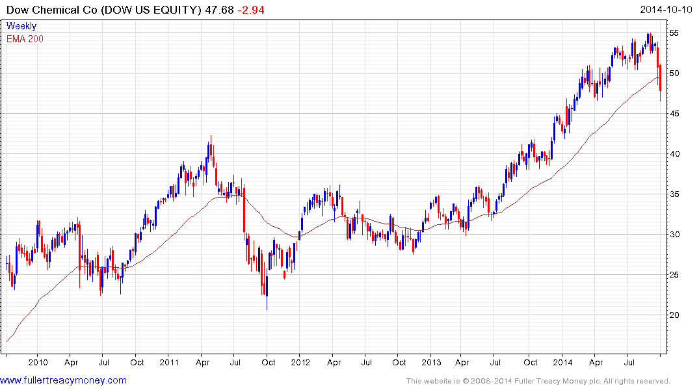Click the 35 price axis label
This screenshot has width=699, height=390.
674,194
